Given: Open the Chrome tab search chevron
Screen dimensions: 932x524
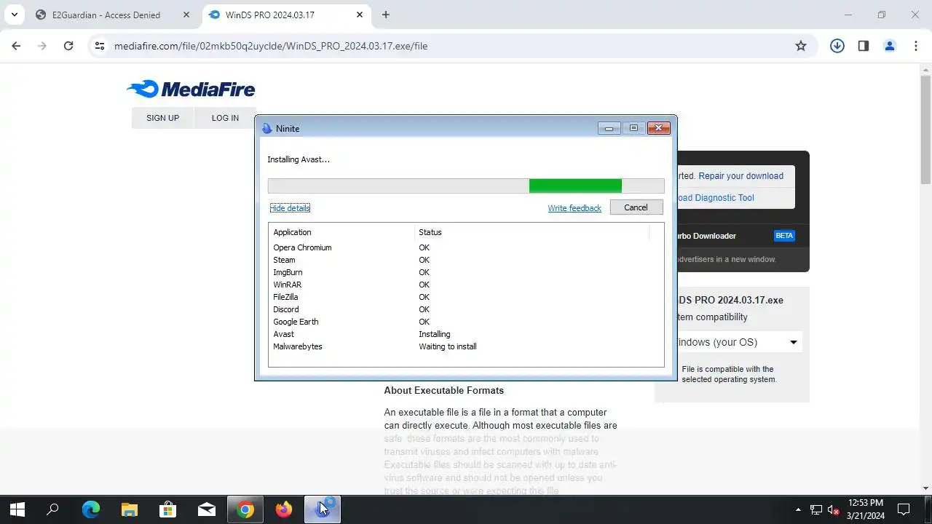Looking at the screenshot, I should [14, 15].
